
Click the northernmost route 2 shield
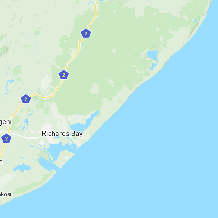click(86, 33)
